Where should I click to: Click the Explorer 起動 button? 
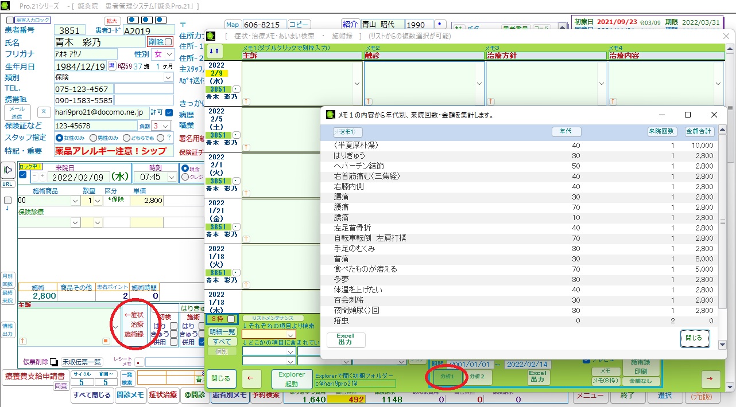pyautogui.click(x=291, y=378)
